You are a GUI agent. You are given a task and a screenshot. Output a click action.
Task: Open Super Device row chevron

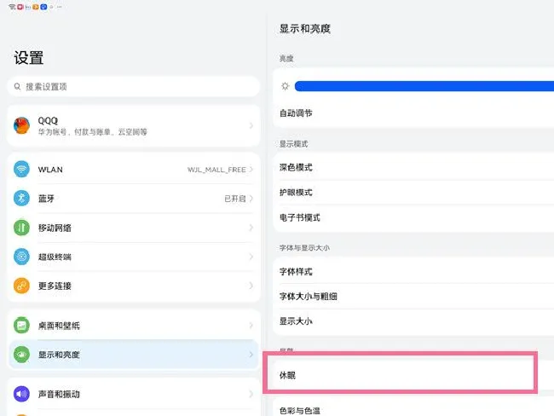click(x=251, y=257)
